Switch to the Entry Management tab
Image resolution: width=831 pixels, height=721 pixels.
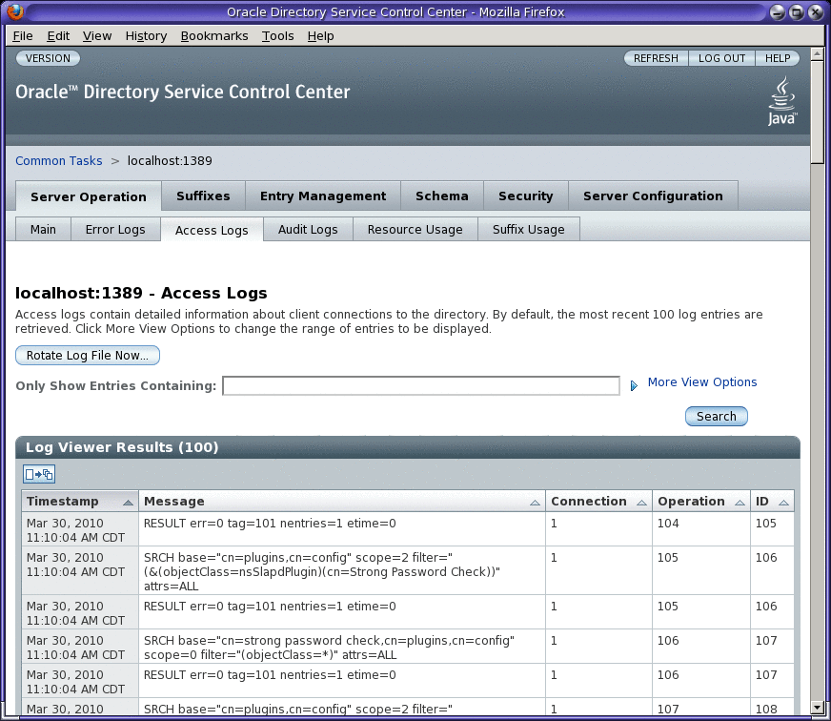tap(323, 196)
